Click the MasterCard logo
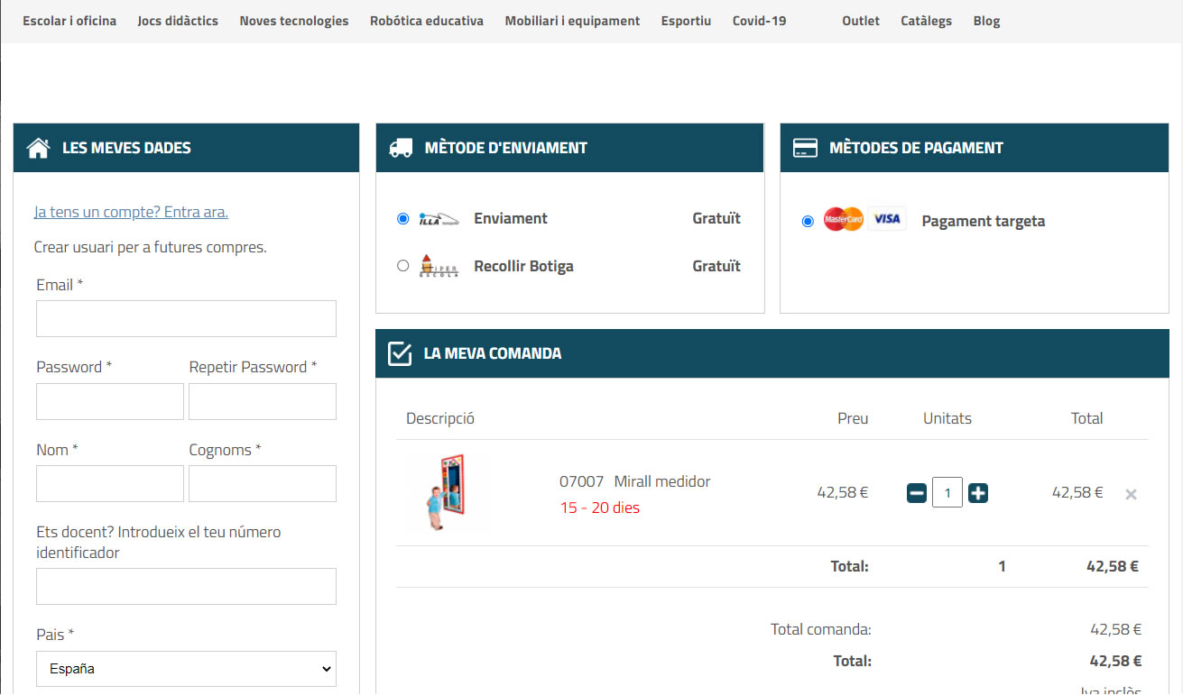Viewport: 1183px width, 695px height. [x=844, y=219]
